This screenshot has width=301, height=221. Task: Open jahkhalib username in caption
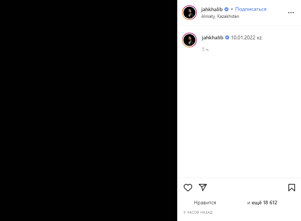coord(212,37)
